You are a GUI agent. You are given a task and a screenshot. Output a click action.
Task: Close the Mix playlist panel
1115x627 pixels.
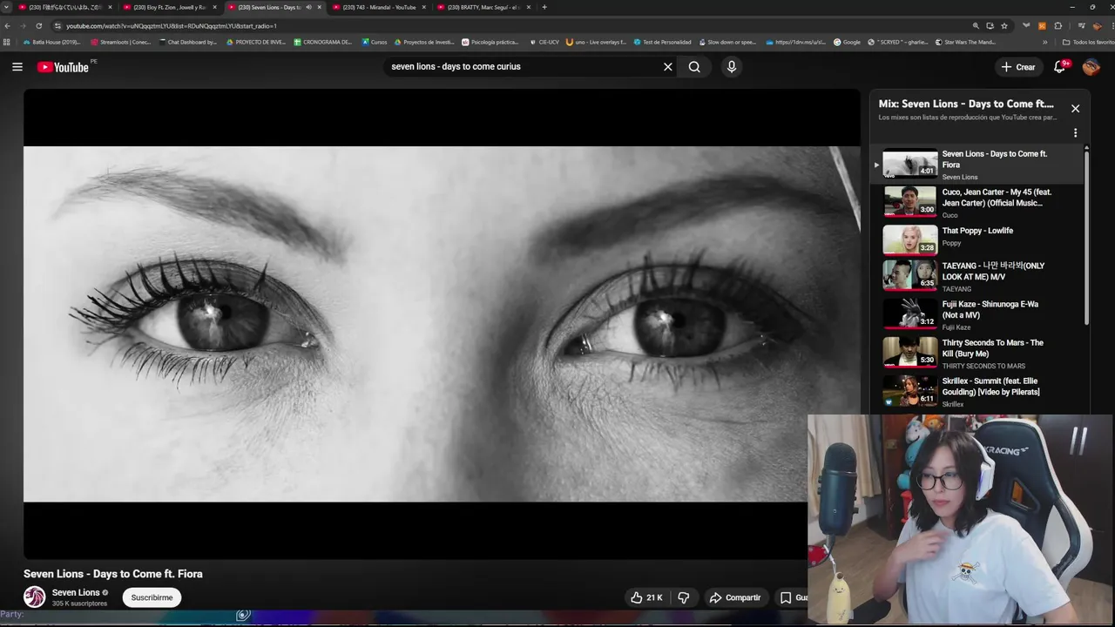(x=1075, y=109)
